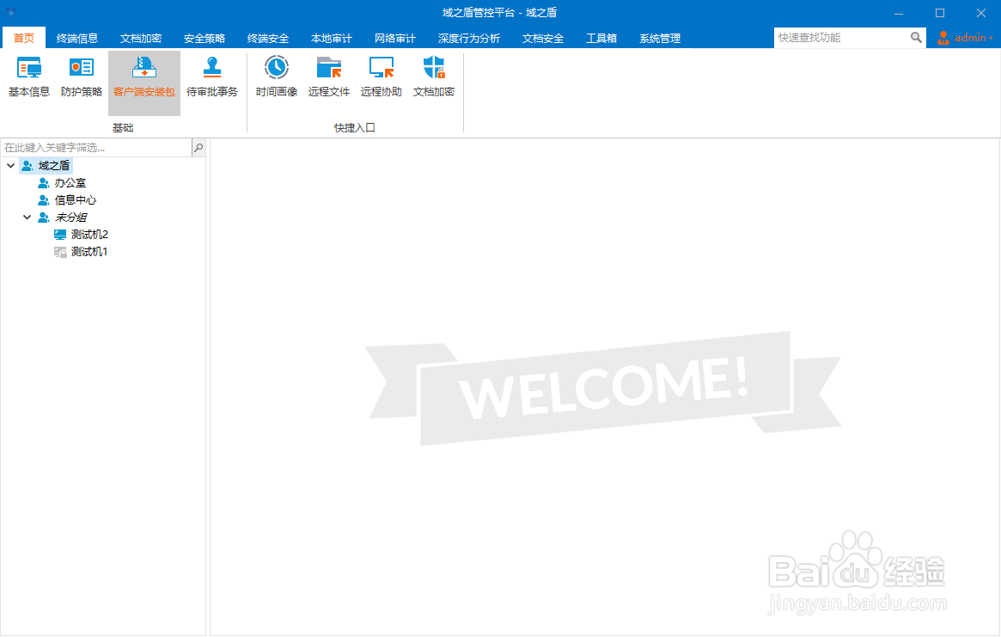
Task: Open the 基本信息 ribbon icon
Action: (x=29, y=67)
